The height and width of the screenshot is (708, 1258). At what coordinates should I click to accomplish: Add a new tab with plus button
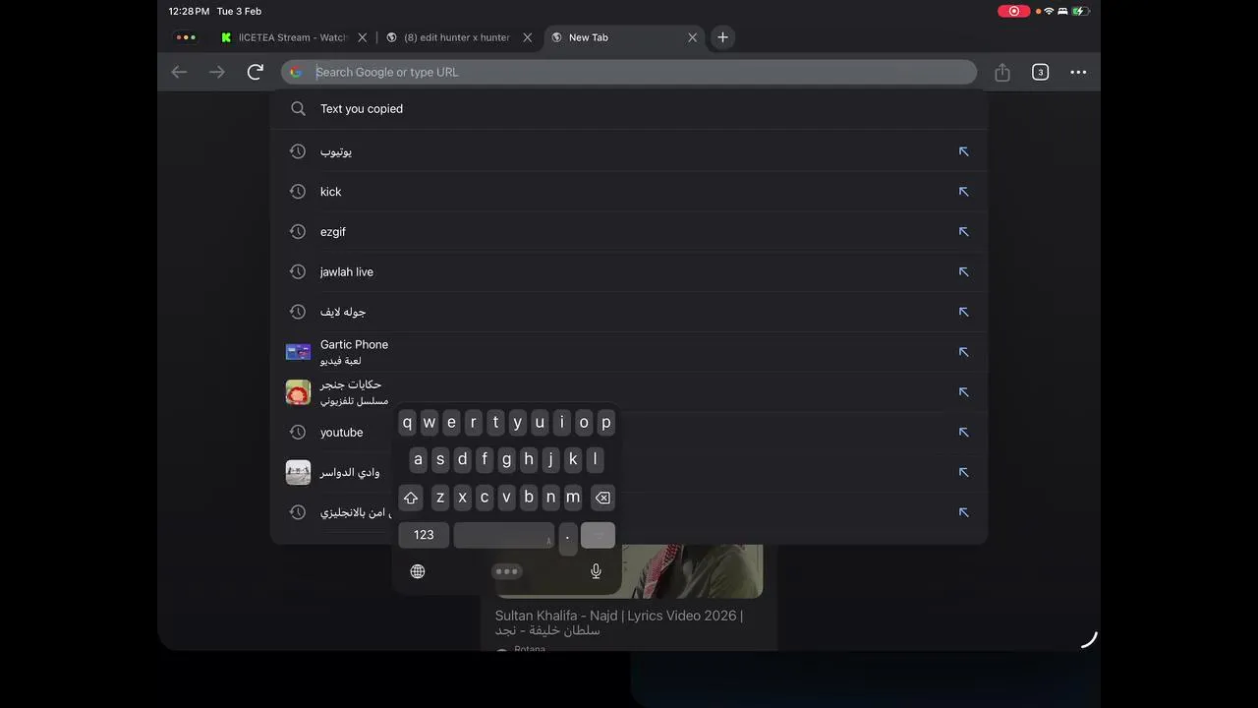tap(722, 37)
